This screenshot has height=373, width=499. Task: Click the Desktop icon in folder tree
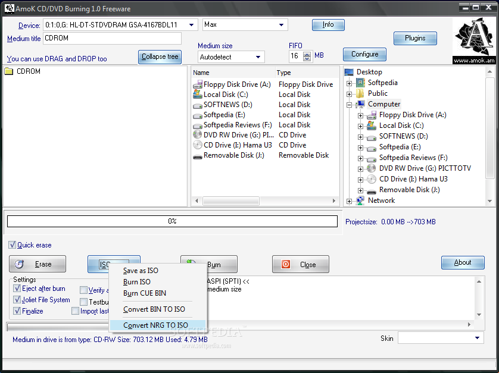349,72
